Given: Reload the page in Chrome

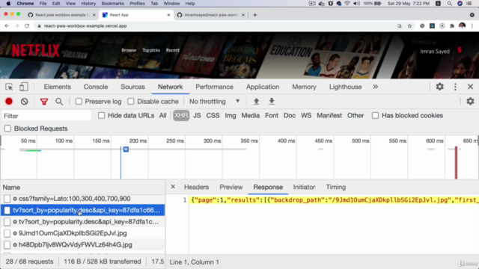Looking at the screenshot, I should pyautogui.click(x=27, y=26).
